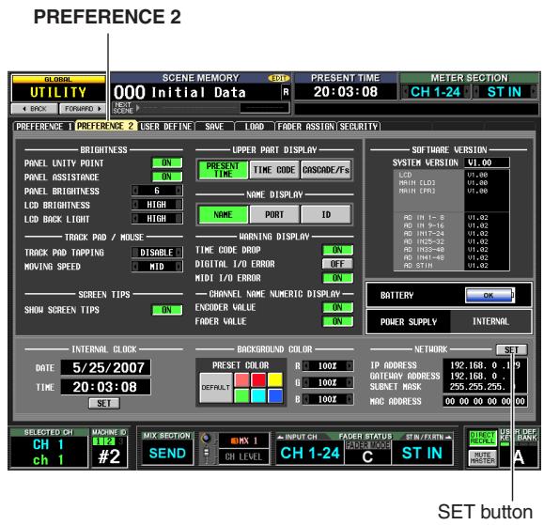Switch to the PREFERENCE 1 tab
Image resolution: width=544 pixels, height=525 pixels.
tap(44, 127)
